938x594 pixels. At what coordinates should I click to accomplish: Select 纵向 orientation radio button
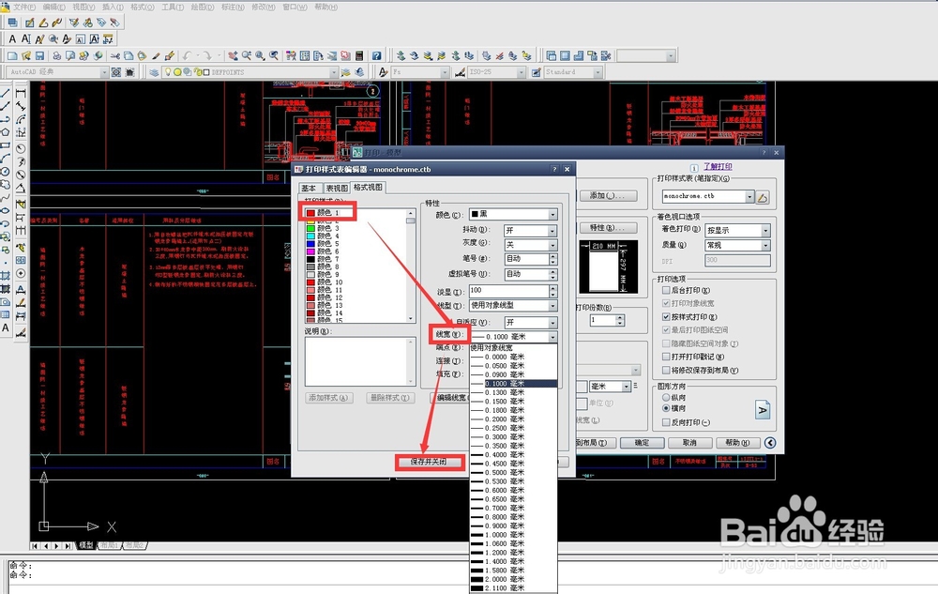(666, 397)
